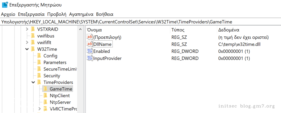281x113 pixels.
Task: Click the GameTime folder icon
Action: click(45, 89)
